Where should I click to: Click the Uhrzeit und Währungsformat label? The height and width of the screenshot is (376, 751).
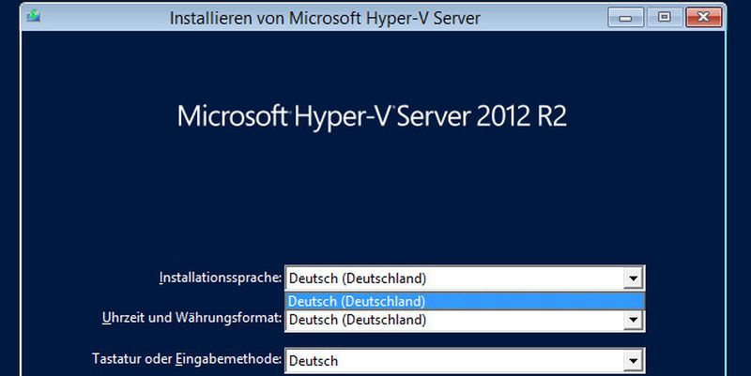pyautogui.click(x=192, y=318)
